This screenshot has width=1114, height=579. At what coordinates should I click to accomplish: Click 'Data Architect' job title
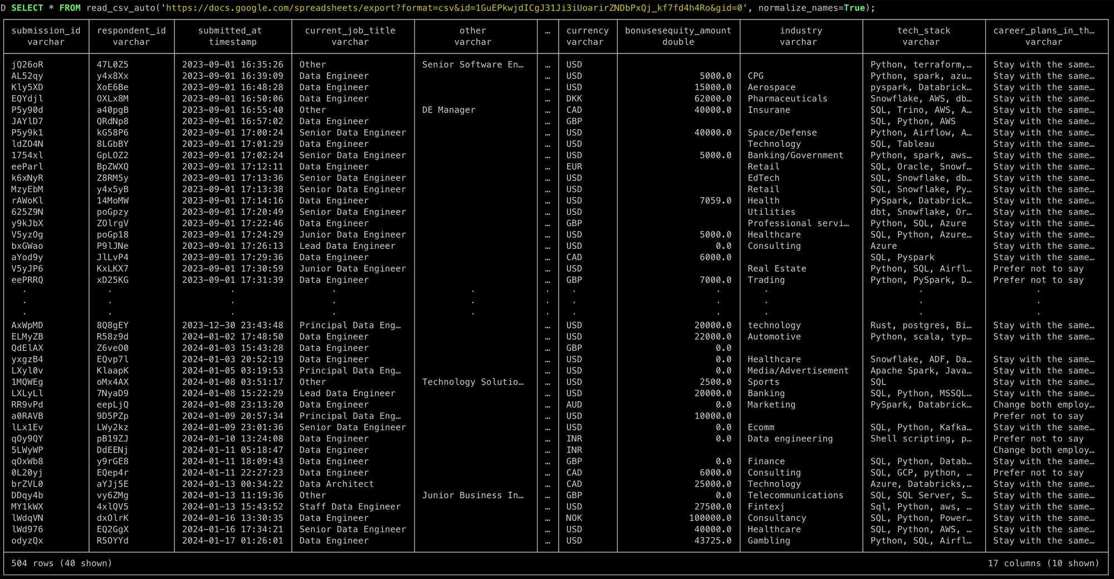coord(336,484)
